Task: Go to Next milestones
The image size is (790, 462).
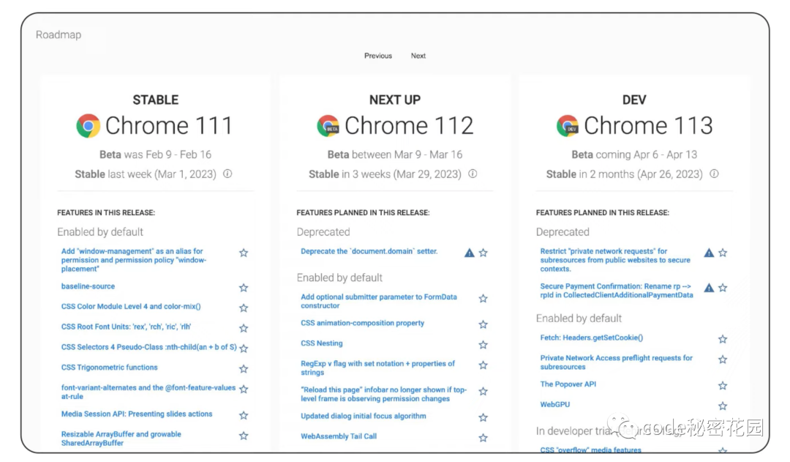Action: click(x=418, y=56)
